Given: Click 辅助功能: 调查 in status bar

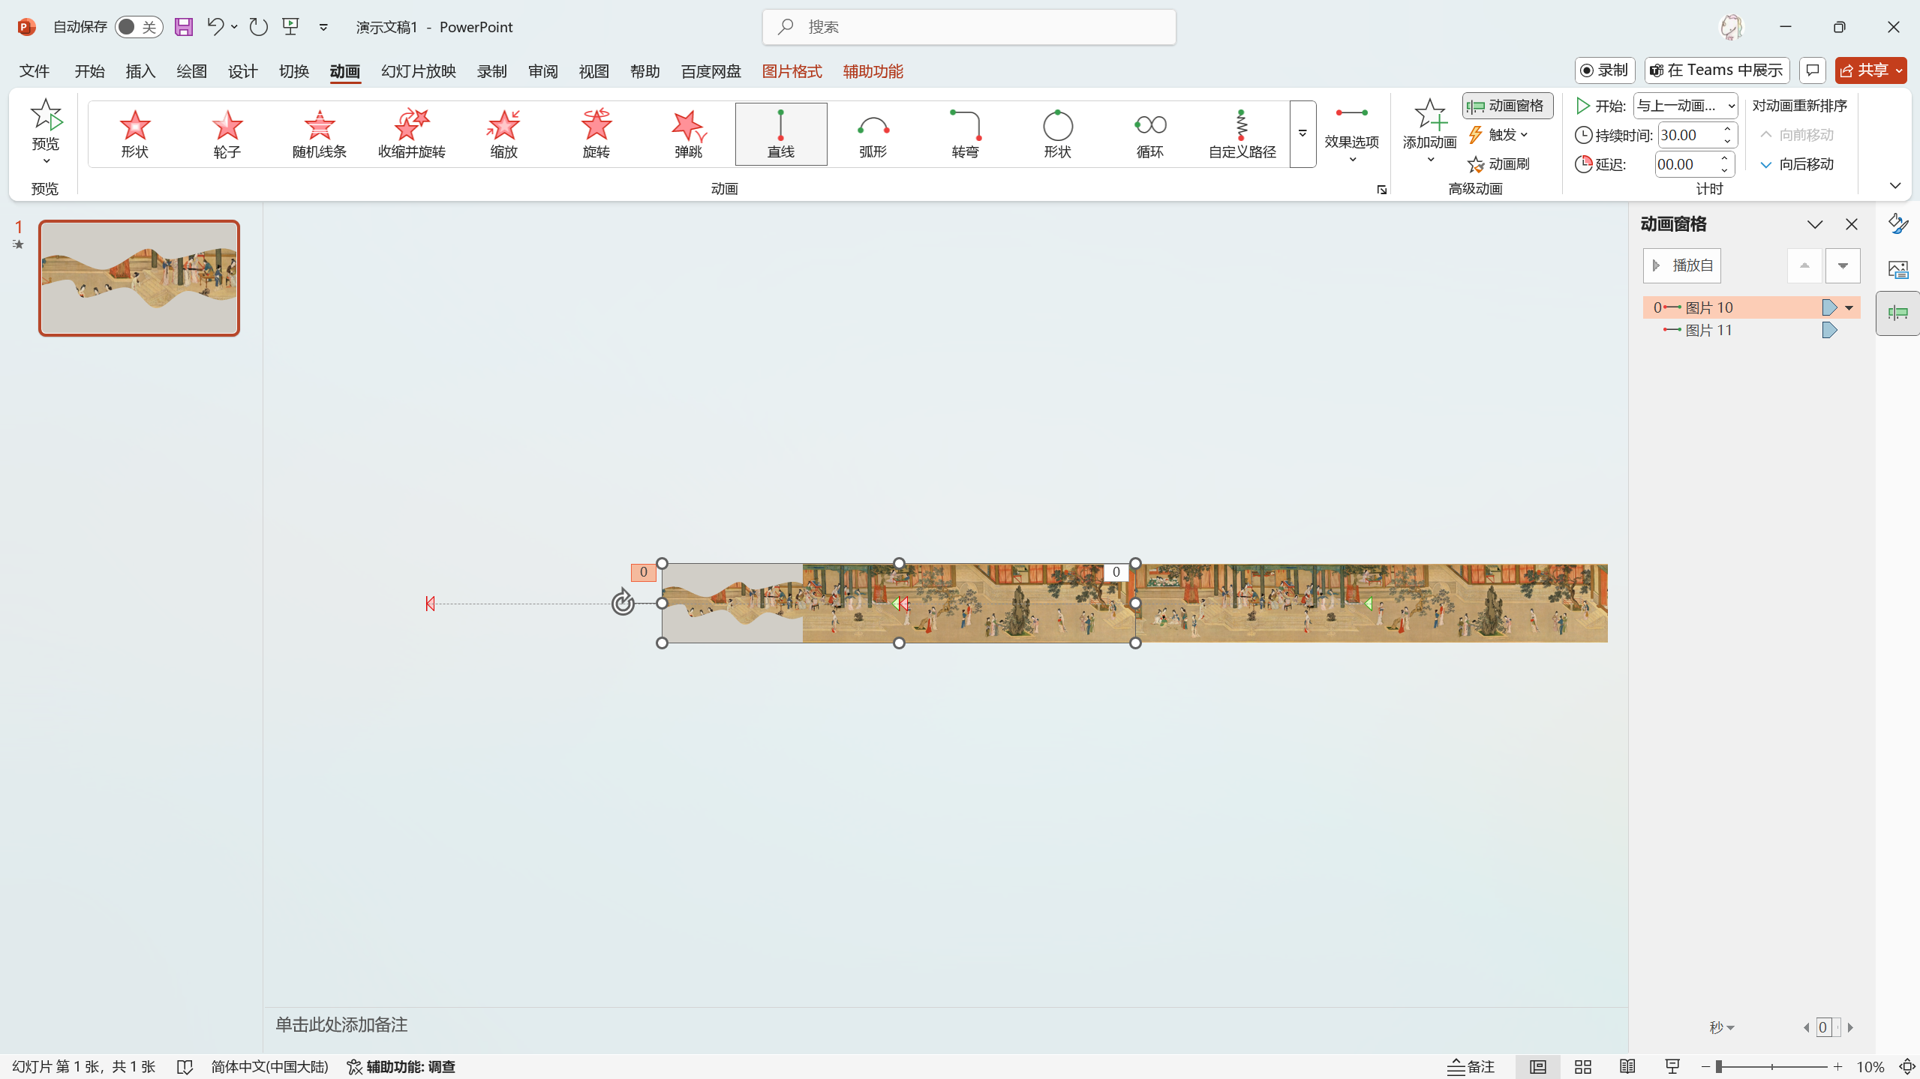Looking at the screenshot, I should (x=401, y=1066).
